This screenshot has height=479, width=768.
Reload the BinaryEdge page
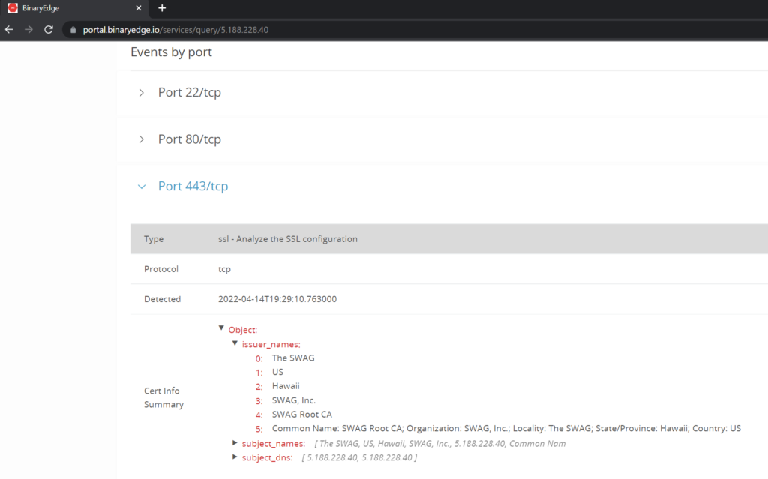point(49,30)
